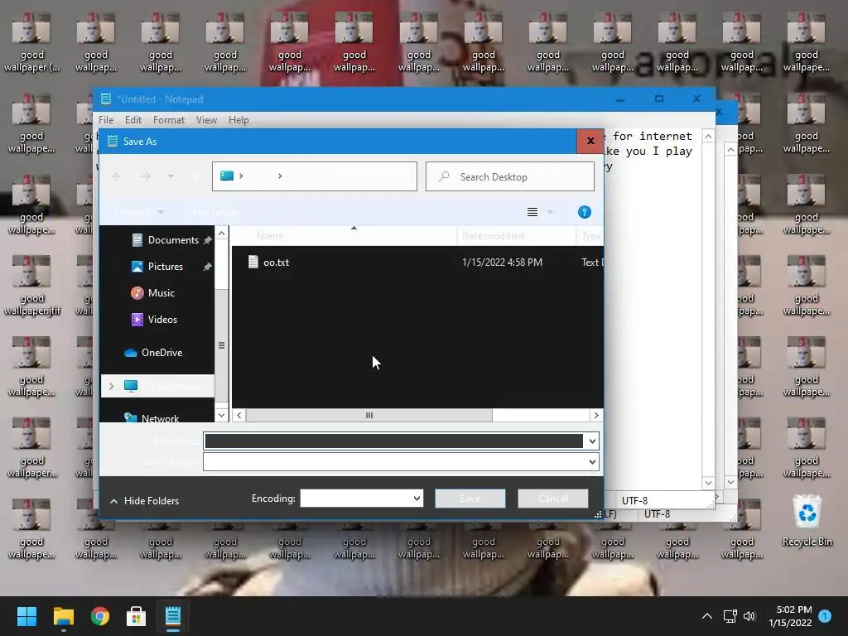Open Notepad Format menu
848x636 pixels.
169,119
